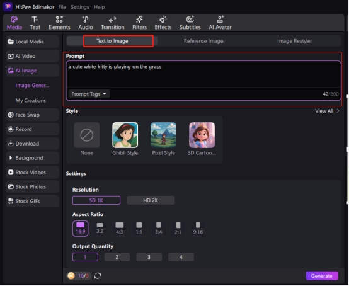Open the Filters toolbar icon

point(140,23)
